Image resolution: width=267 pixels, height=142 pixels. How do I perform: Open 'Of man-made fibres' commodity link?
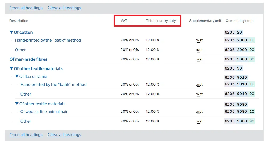[x=28, y=59]
